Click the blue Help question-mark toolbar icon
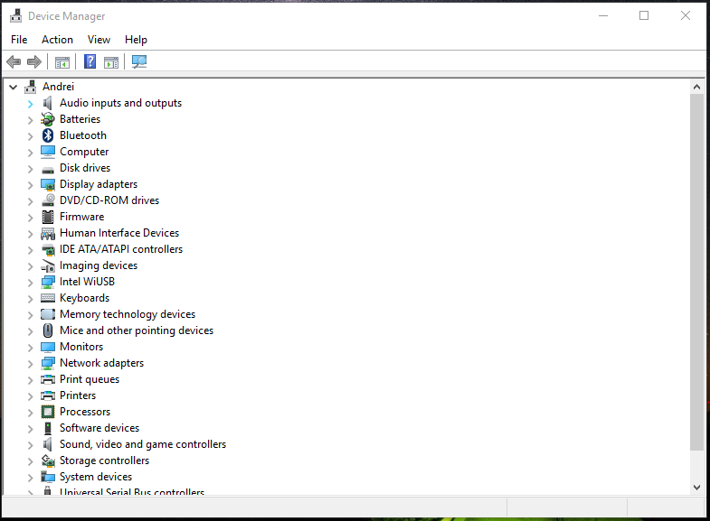This screenshot has width=710, height=521. tap(90, 61)
